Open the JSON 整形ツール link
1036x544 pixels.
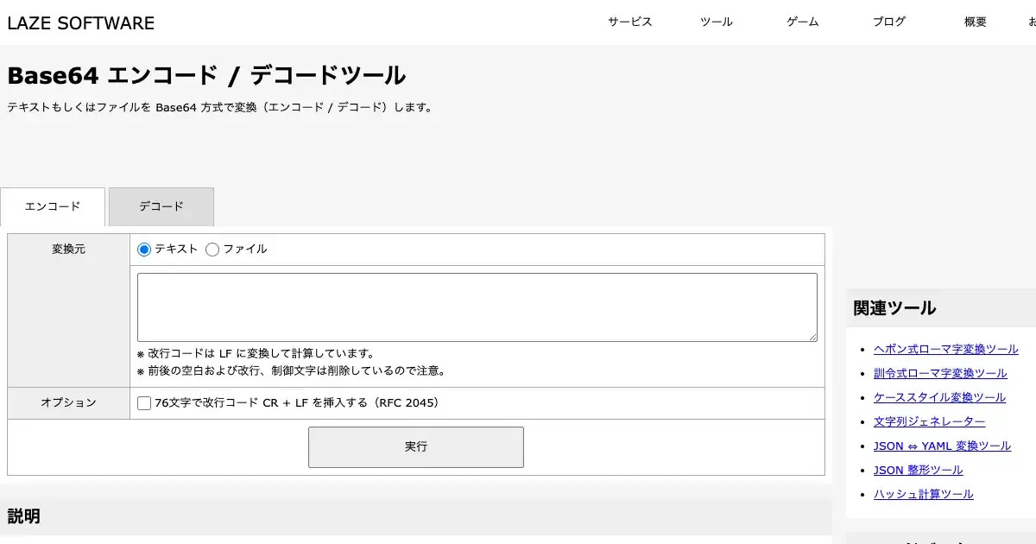pos(918,470)
